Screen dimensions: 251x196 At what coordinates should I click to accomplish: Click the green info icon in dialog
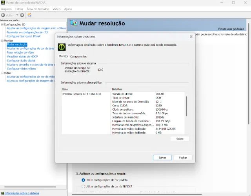[62, 47]
